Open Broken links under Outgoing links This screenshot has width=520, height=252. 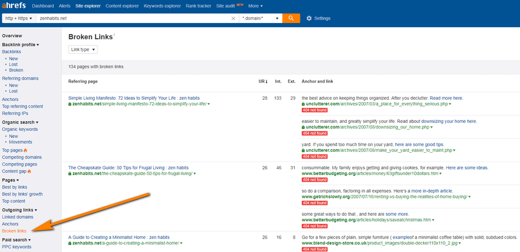click(x=14, y=231)
